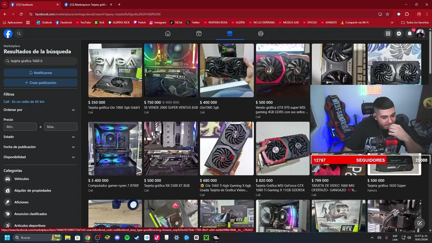Screen dimensions: 432x243
Task: Open the Twitch bookmark
Action: click(140, 22)
